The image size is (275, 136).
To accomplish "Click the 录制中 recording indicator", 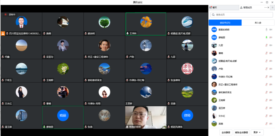I will click(x=10, y=14).
